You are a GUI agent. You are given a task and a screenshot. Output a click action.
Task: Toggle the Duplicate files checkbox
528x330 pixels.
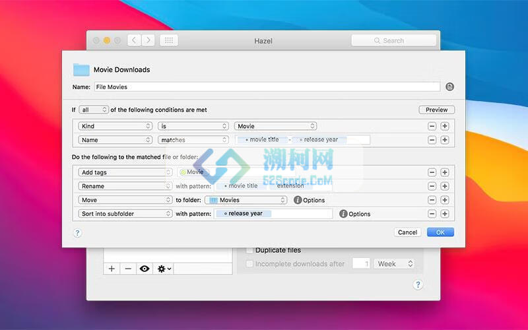point(249,250)
